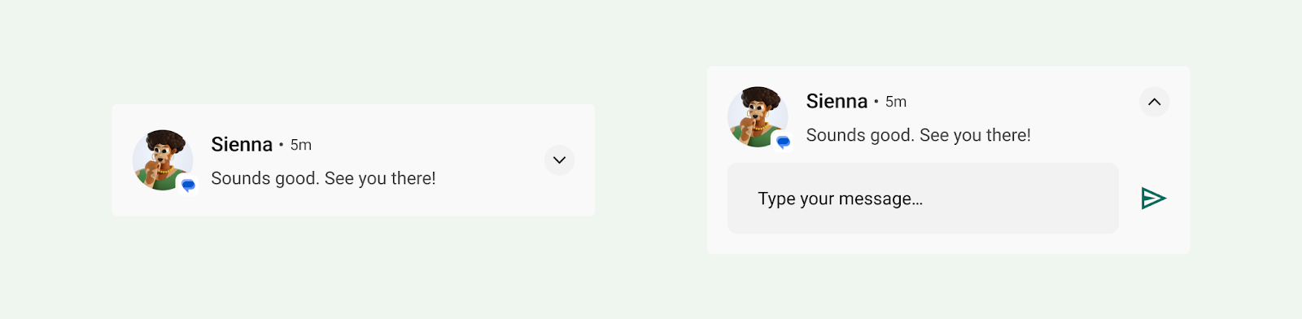Click the Type your message input field
The image size is (1302, 319).
[x=923, y=199]
